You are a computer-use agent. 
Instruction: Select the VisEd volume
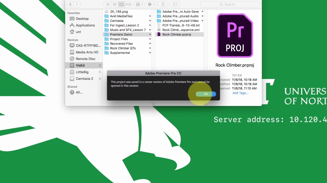click(x=80, y=65)
